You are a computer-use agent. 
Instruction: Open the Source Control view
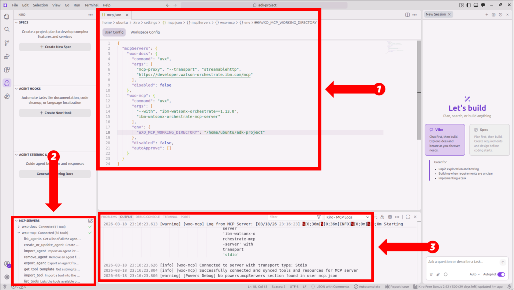[x=7, y=43]
